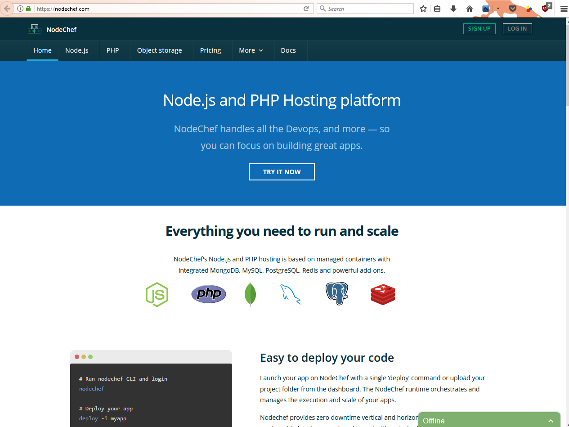Image resolution: width=569 pixels, height=427 pixels.
Task: Bookmark this page with the star icon
Action: click(x=423, y=9)
